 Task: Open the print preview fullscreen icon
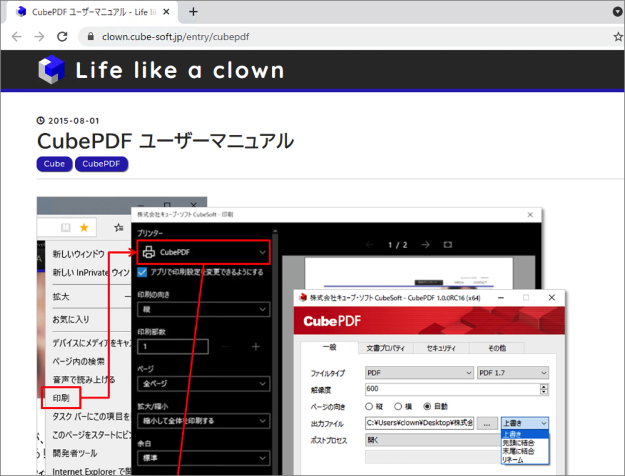[x=448, y=244]
